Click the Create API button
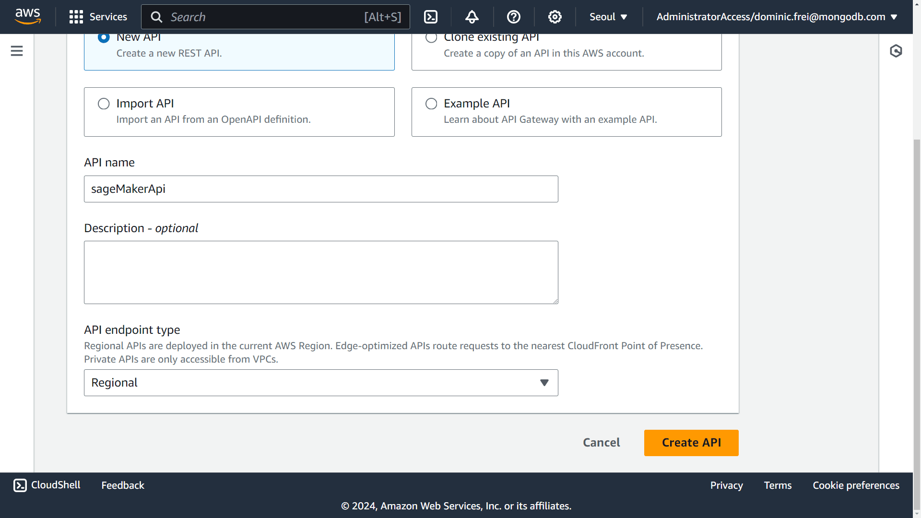Screen dimensions: 921x518 (x=691, y=443)
